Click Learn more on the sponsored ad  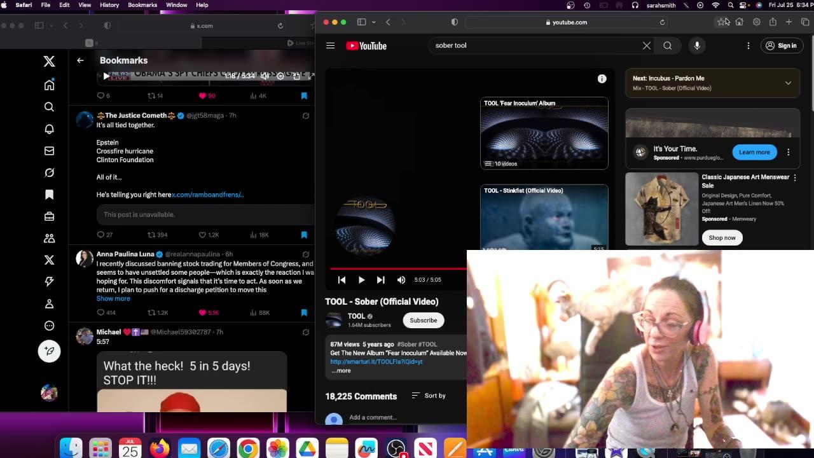tap(754, 152)
